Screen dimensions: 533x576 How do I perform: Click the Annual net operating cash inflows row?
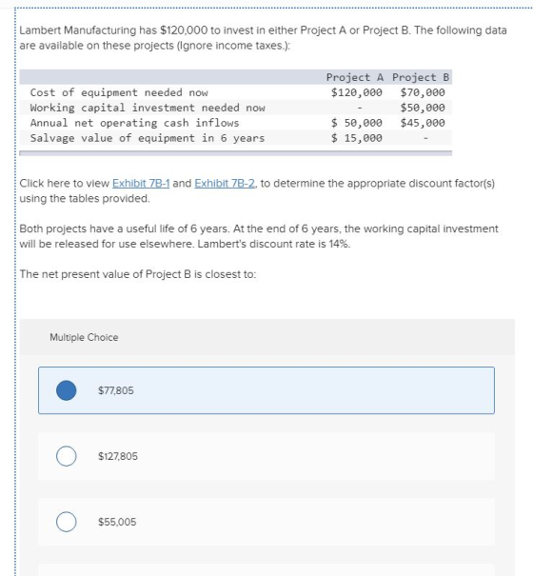point(235,123)
